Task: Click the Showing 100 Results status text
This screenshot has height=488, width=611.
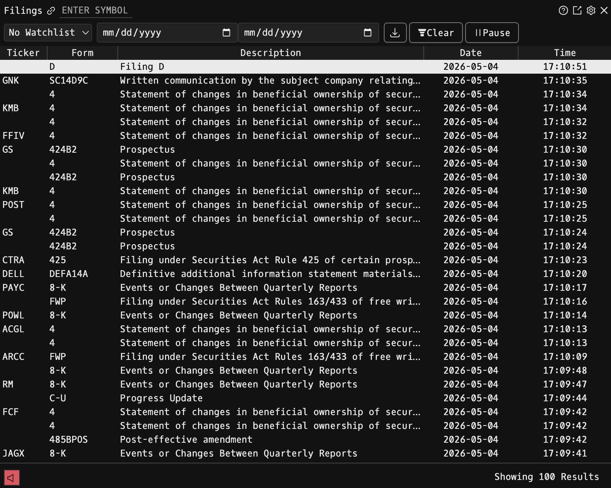Action: point(547,477)
